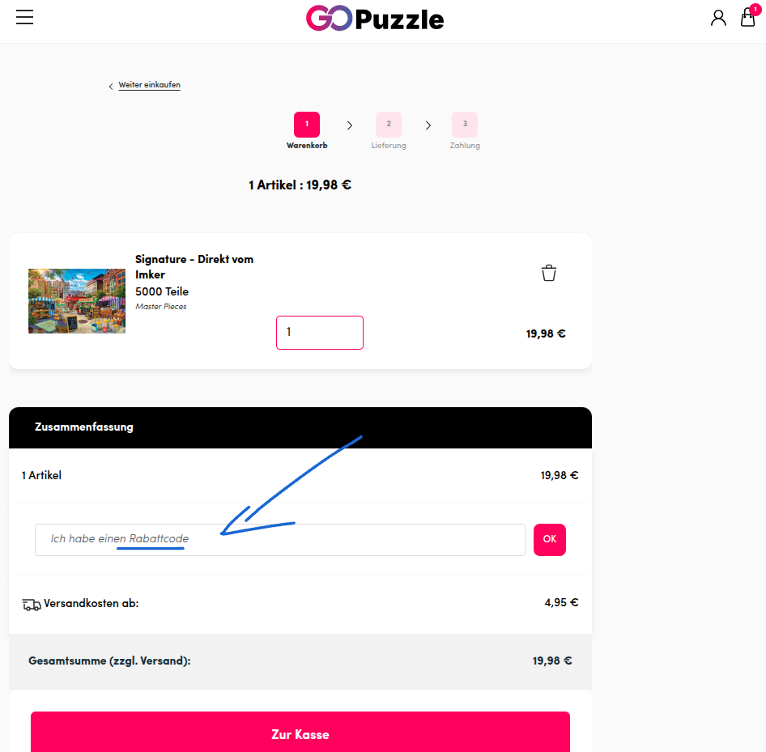Image resolution: width=766 pixels, height=752 pixels.
Task: Click the back arrow beside Weiter einkaufen
Action: (x=110, y=85)
